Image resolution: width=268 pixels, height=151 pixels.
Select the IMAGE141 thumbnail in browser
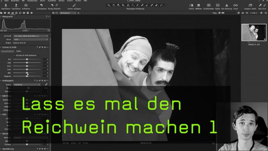[x=254, y=33]
